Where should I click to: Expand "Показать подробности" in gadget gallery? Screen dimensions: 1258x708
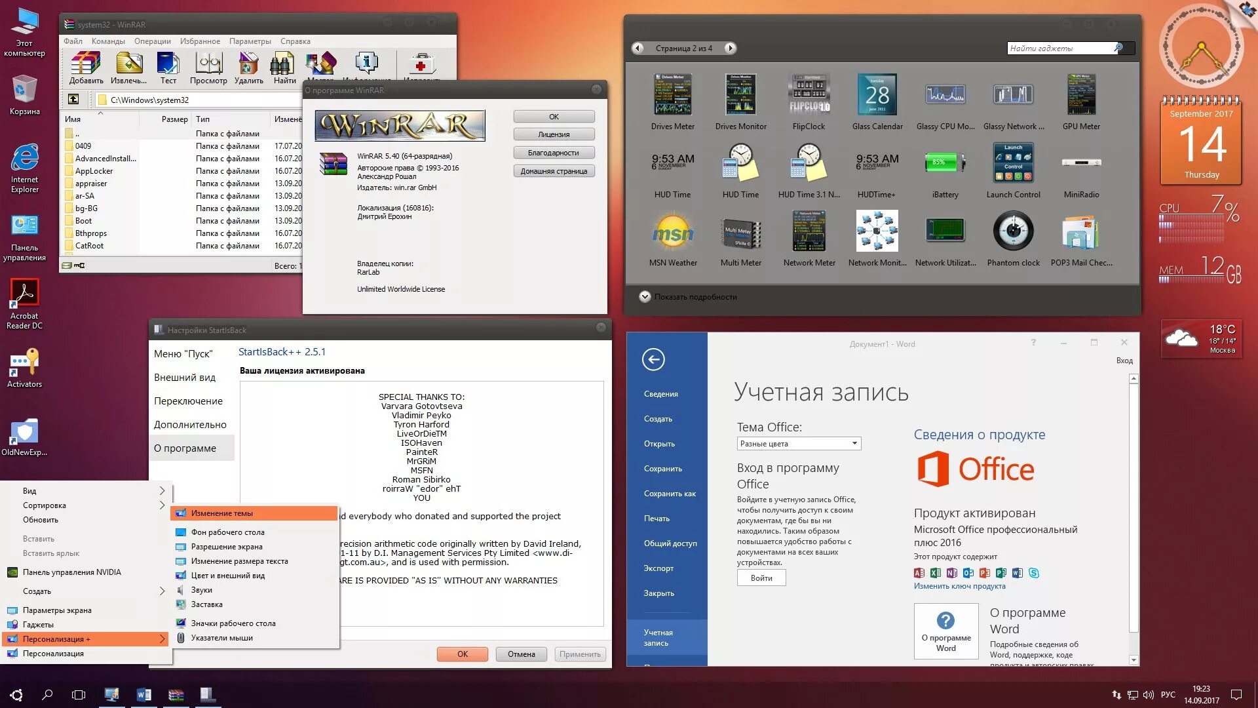[x=645, y=297]
